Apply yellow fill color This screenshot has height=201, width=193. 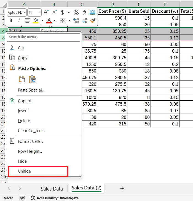36,20
